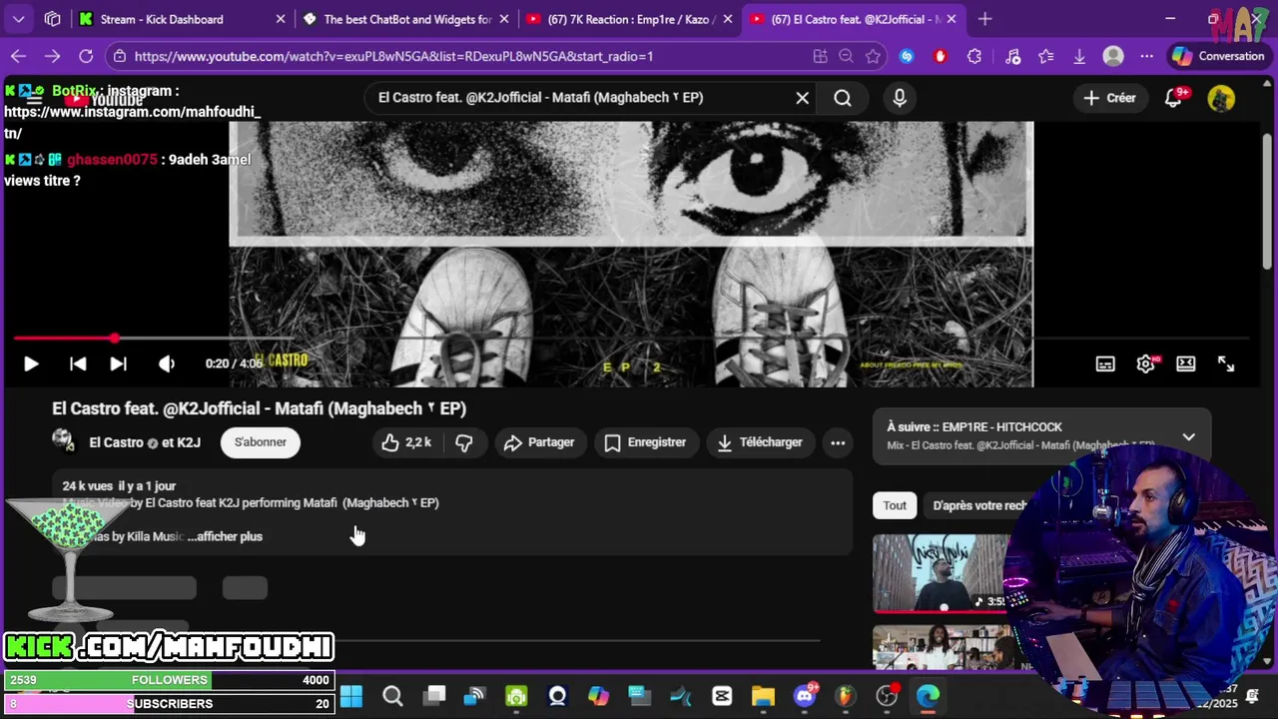1278x719 pixels.
Task: Add page to favorites with the star
Action: [x=874, y=56]
